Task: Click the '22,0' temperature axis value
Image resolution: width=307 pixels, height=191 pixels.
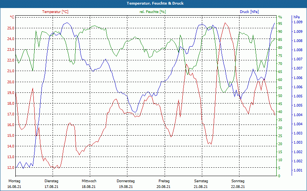Action: (x=11, y=60)
